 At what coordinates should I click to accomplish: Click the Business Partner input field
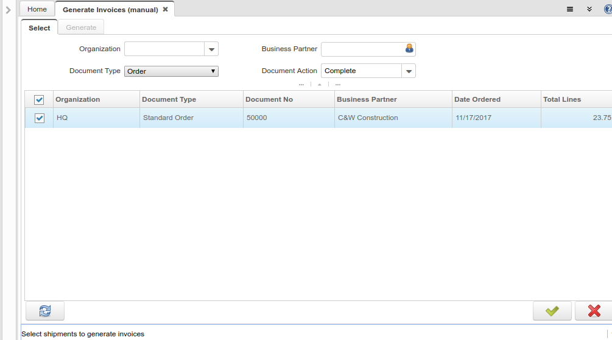click(x=362, y=49)
